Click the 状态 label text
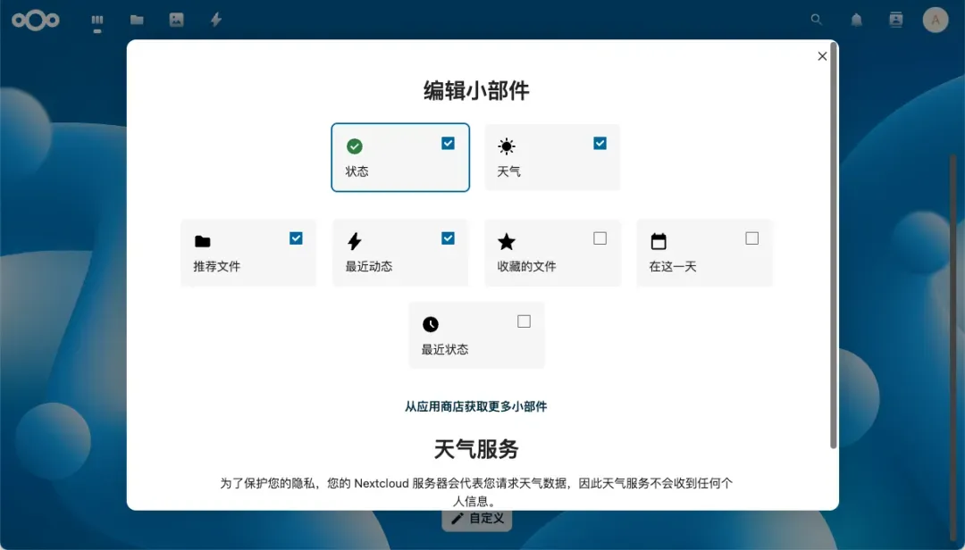This screenshot has width=965, height=550. [357, 171]
